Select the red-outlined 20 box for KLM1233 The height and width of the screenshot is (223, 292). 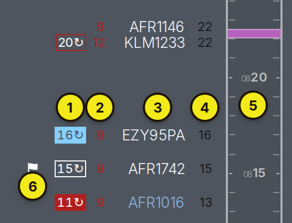point(71,43)
